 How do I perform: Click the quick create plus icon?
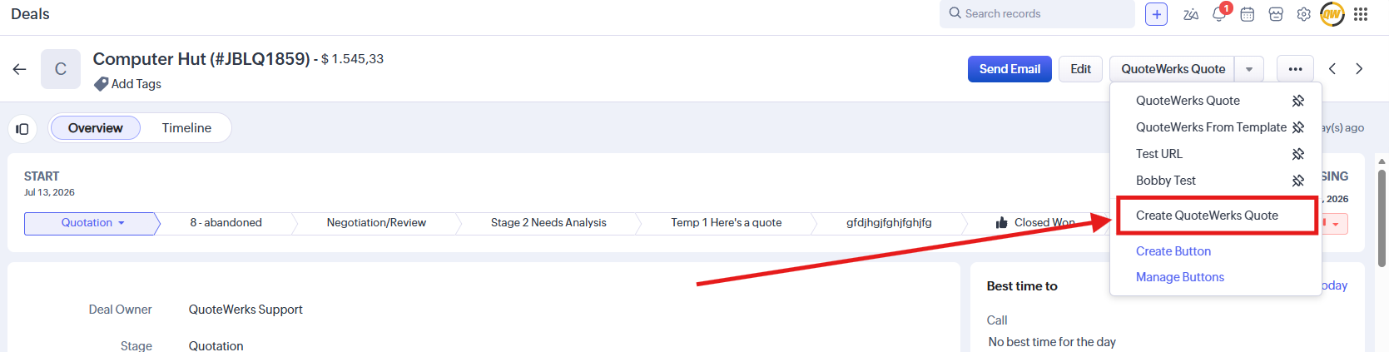tap(1156, 14)
